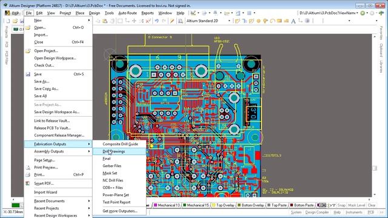Click the New document toolbar icon
Screen dimensions: 388x218
(8, 21)
